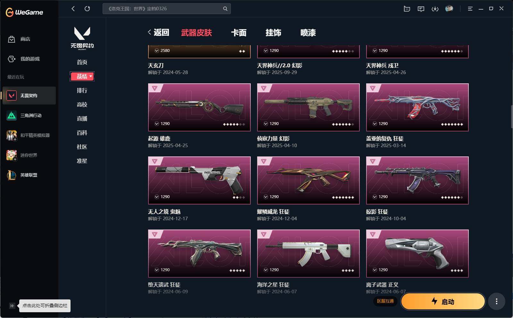Open the download manager icon

coord(435,9)
